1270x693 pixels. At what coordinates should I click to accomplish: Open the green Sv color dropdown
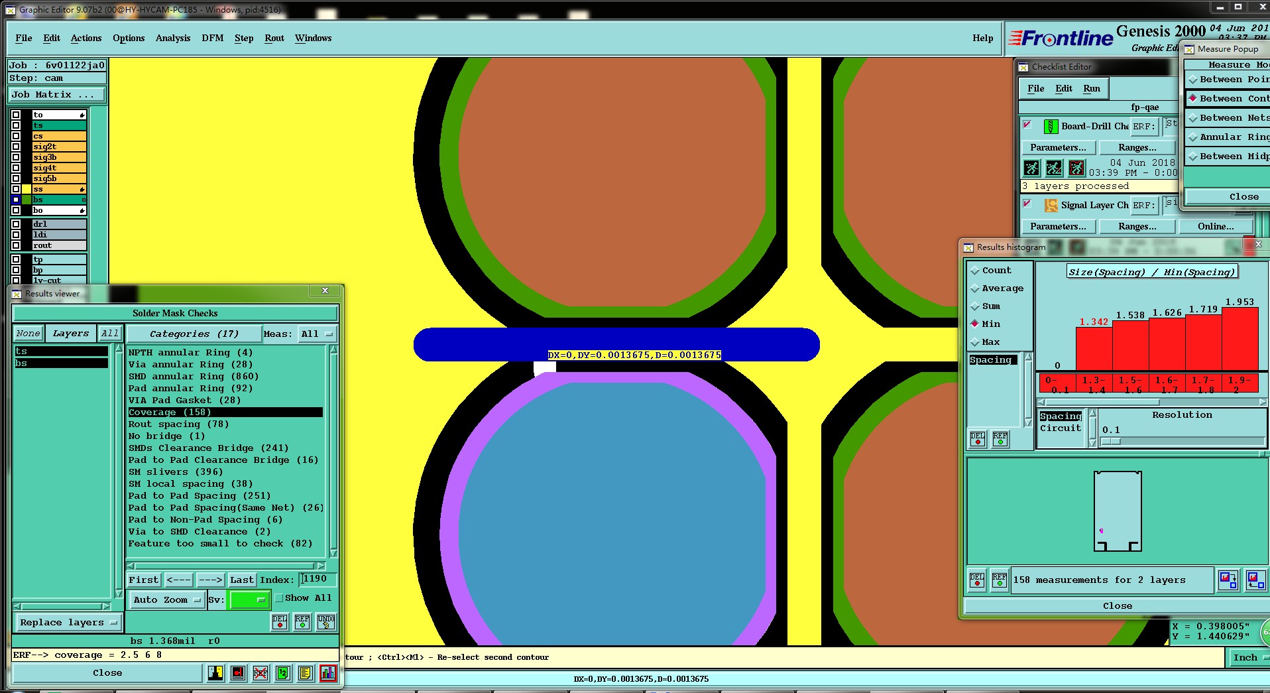(x=249, y=599)
